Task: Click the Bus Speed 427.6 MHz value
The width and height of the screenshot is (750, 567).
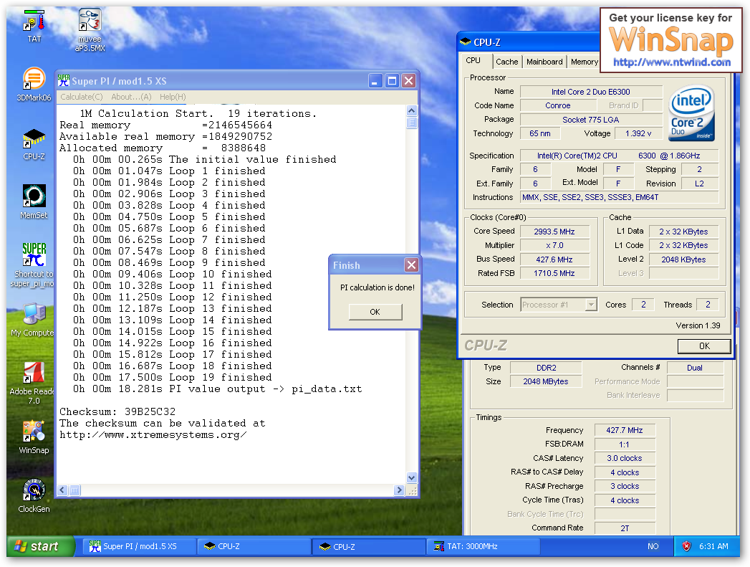Action: click(x=555, y=259)
